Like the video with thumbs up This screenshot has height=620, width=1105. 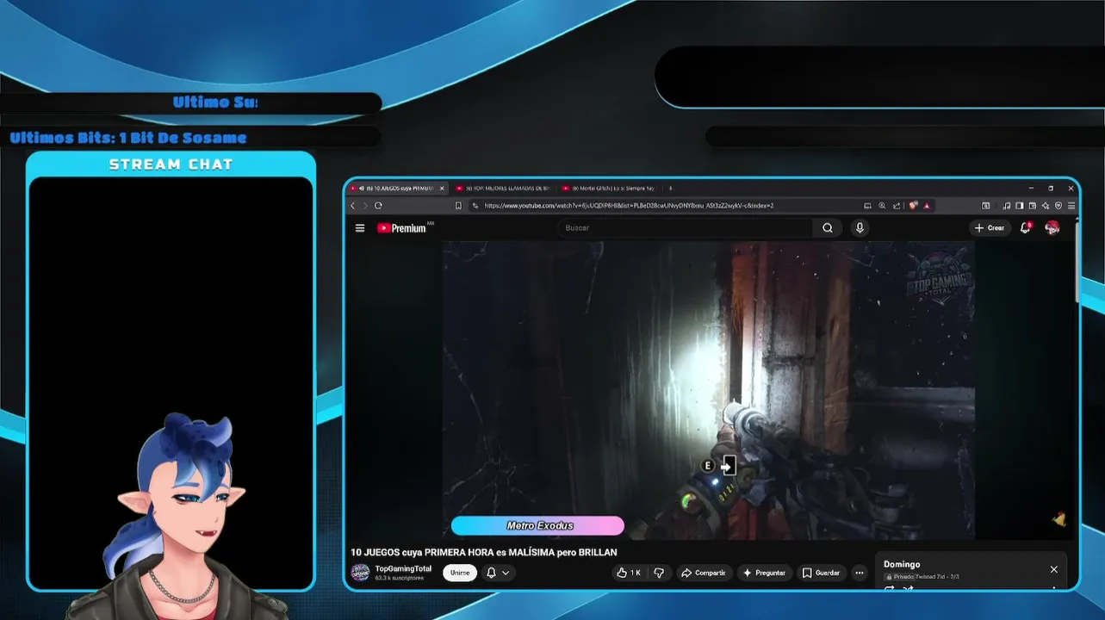[x=630, y=573]
